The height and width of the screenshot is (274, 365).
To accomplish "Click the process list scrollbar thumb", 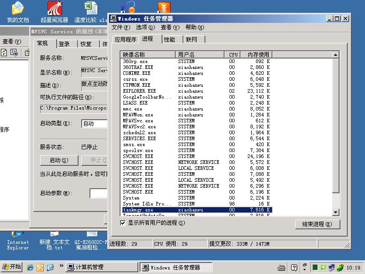I will point(335,126).
